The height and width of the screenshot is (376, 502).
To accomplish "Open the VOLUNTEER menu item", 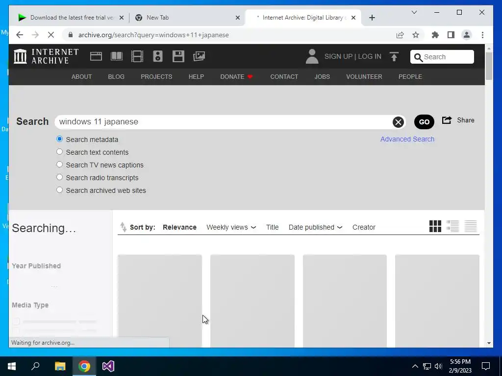I will [364, 77].
